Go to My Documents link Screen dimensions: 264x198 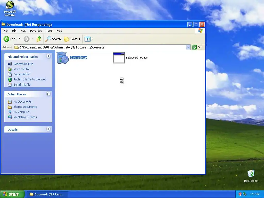point(22,102)
